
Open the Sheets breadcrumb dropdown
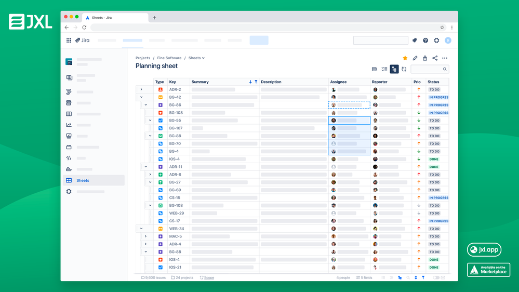pos(196,58)
